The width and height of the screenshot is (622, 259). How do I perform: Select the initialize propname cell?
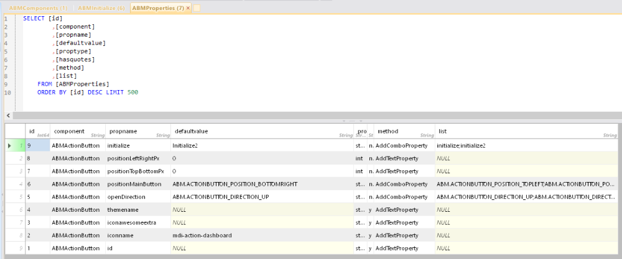pyautogui.click(x=138, y=145)
